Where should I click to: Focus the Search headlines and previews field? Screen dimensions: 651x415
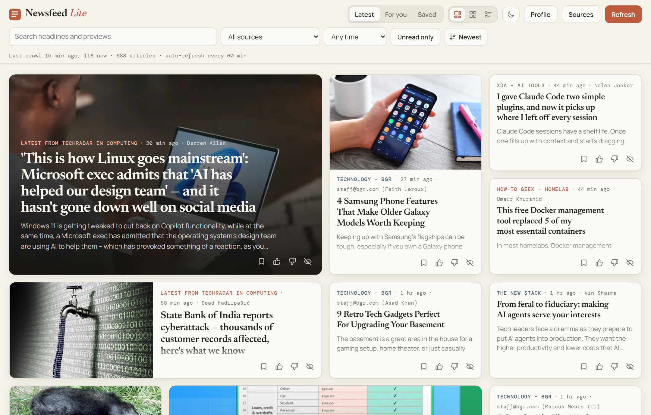click(x=113, y=37)
